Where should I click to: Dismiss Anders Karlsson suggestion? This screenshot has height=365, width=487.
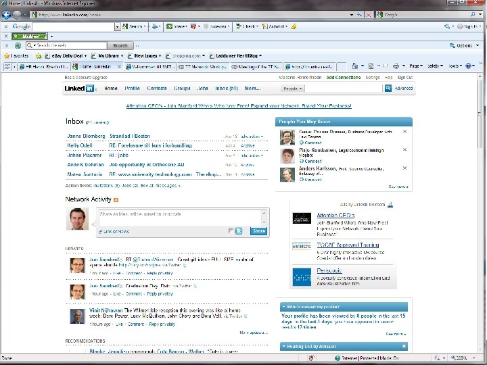(404, 168)
